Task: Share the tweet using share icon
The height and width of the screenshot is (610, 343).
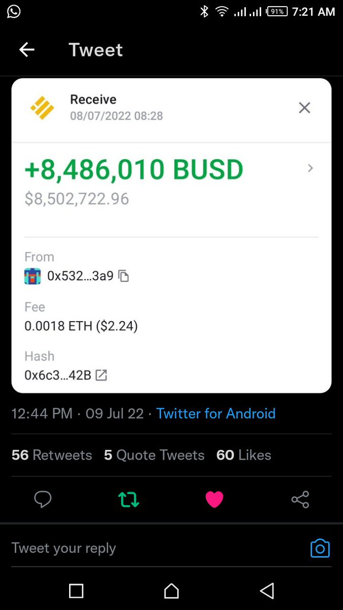Action: tap(300, 500)
